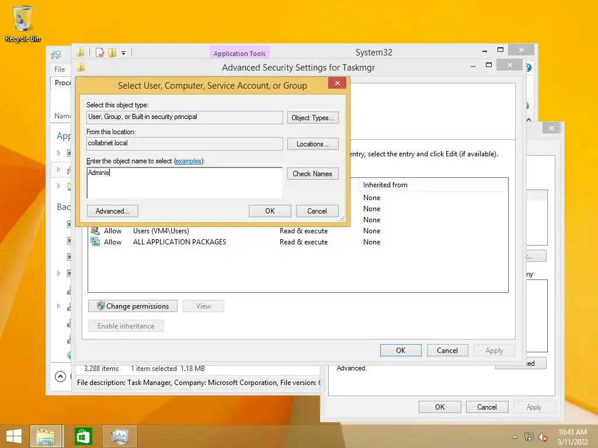The image size is (598, 448).
Task: Click the Users group entry icon
Action: pyautogui.click(x=95, y=231)
